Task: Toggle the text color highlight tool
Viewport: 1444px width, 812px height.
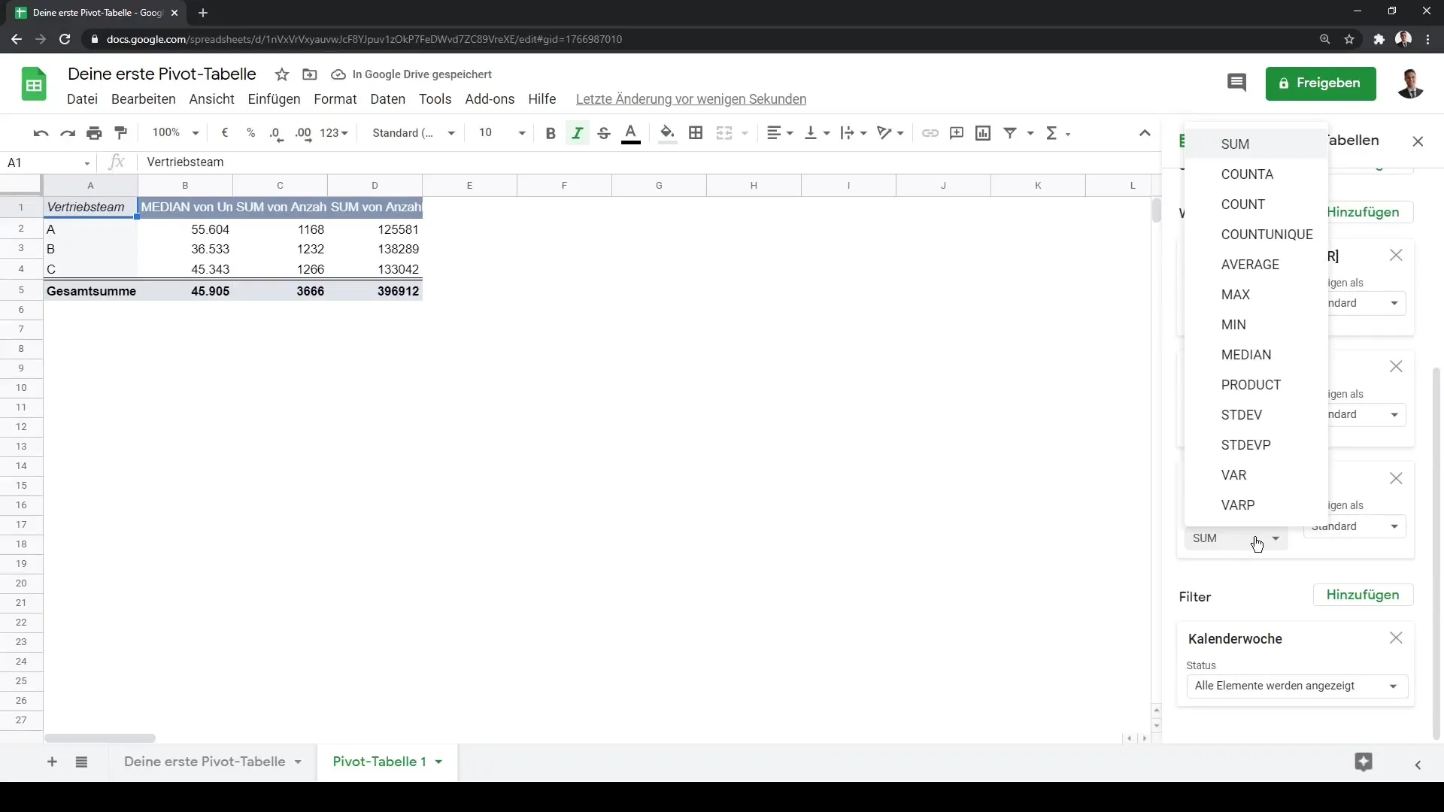Action: pos(632,132)
